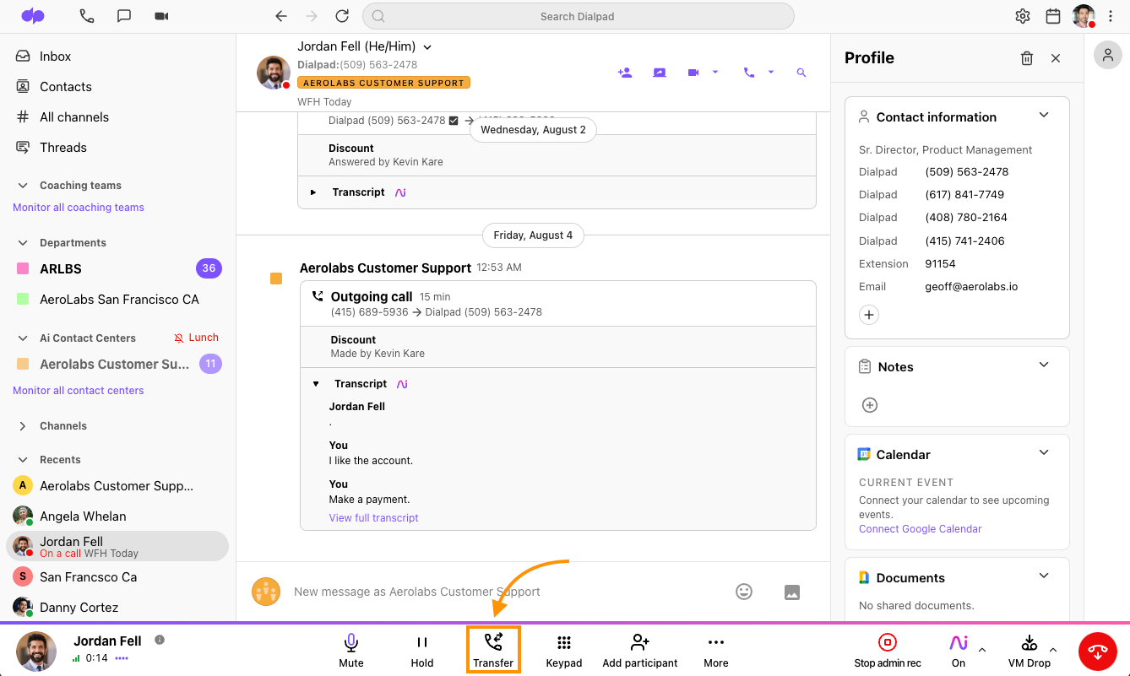Close the Profile panel
Viewport: 1130px width, 676px height.
click(x=1056, y=58)
